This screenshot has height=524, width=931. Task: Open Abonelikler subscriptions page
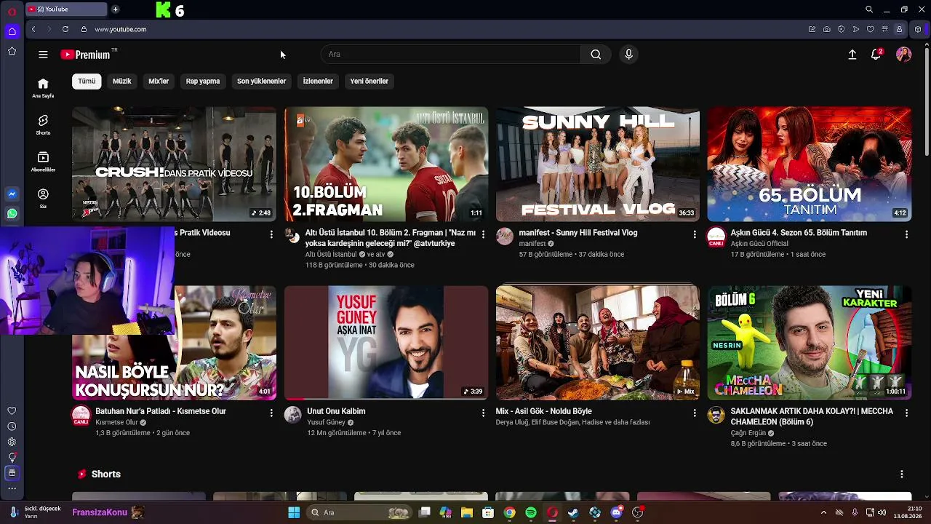pos(43,162)
